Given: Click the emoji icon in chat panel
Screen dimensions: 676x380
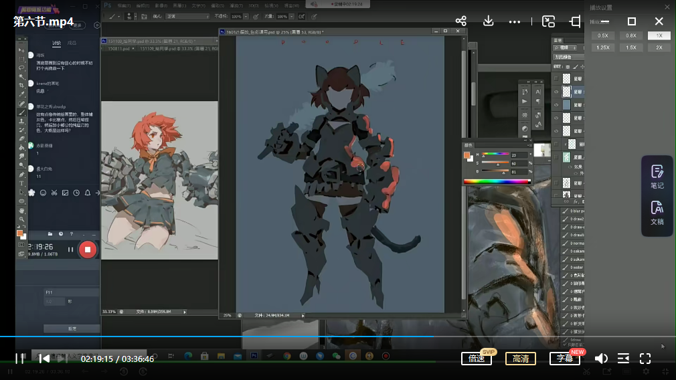Looking at the screenshot, I should [43, 193].
